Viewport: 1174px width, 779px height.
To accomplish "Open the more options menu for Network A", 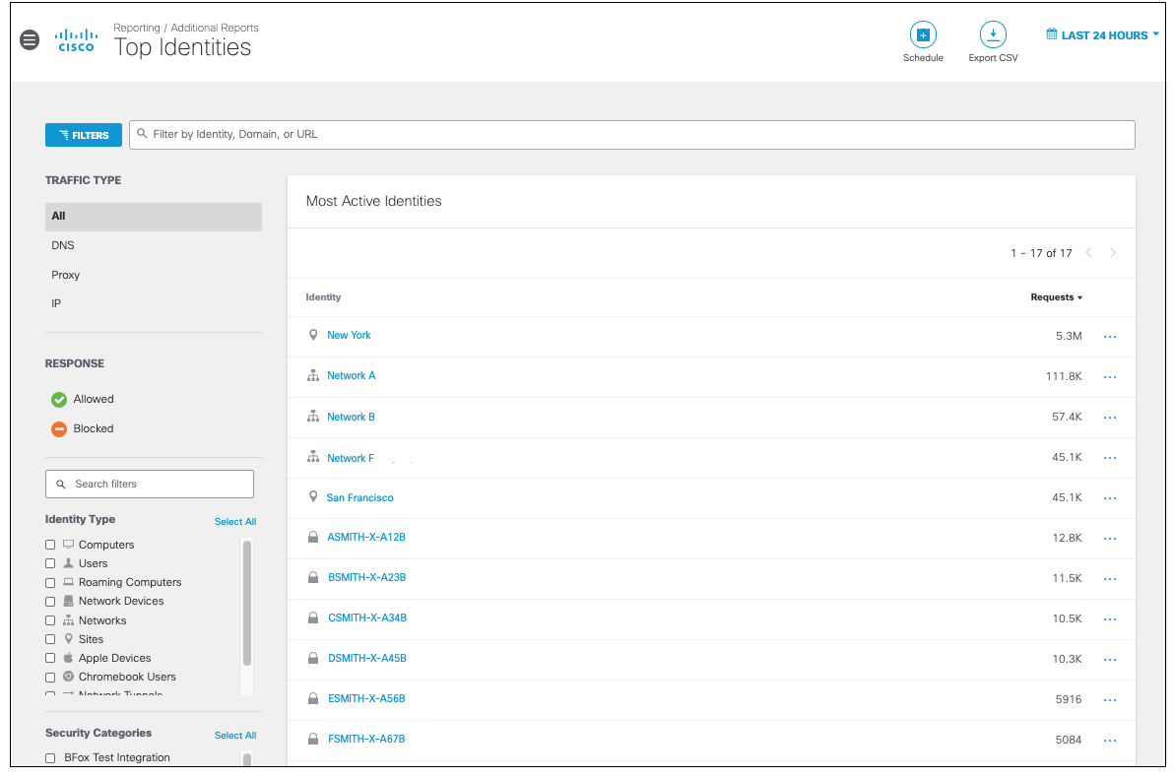I will (1110, 377).
